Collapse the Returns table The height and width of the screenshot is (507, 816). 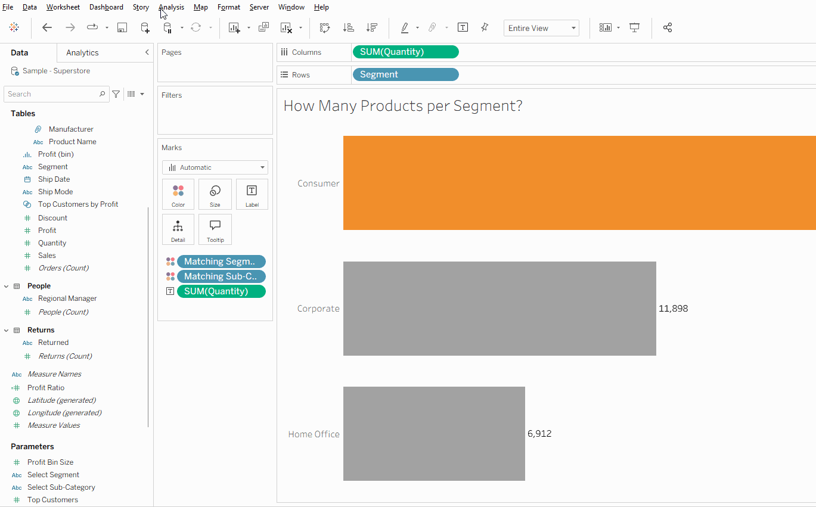tap(7, 330)
